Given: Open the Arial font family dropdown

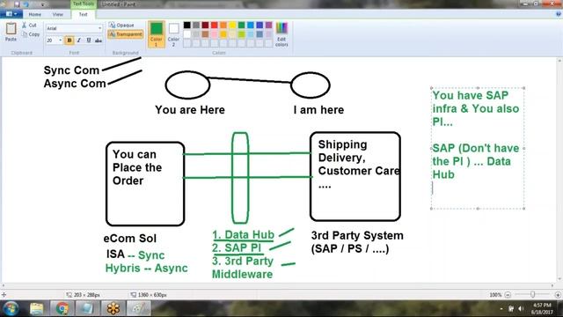Looking at the screenshot, I should [74, 28].
